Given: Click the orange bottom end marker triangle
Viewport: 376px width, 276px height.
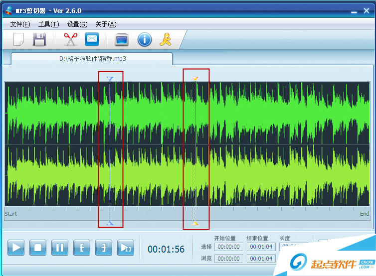Looking at the screenshot, I should pyautogui.click(x=195, y=223).
